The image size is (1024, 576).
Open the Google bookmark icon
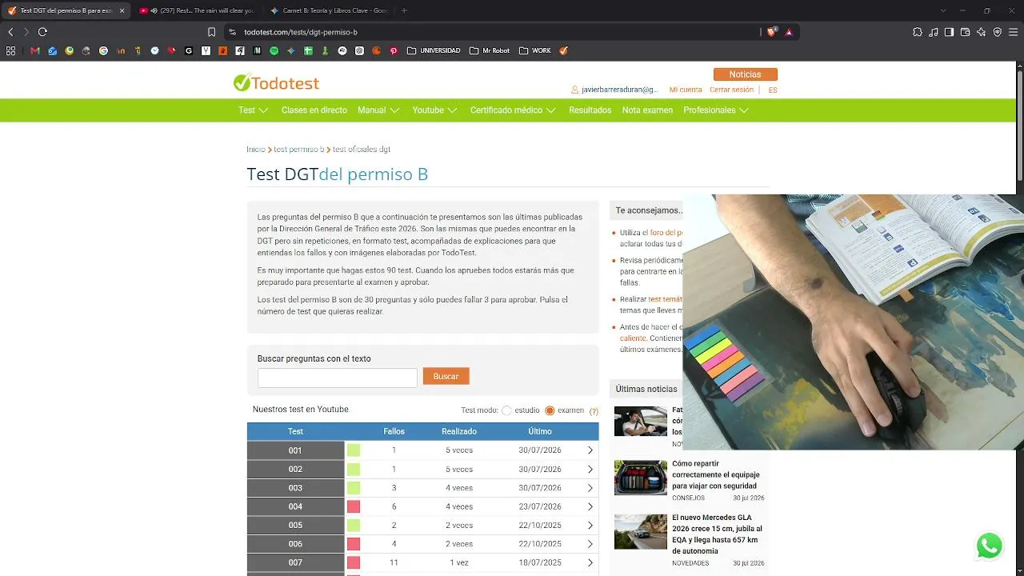point(103,50)
